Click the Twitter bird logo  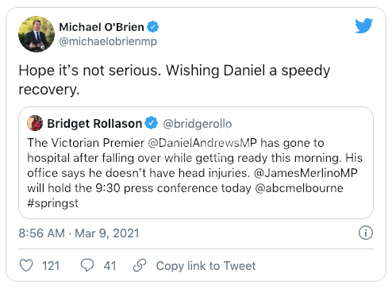coord(363,25)
